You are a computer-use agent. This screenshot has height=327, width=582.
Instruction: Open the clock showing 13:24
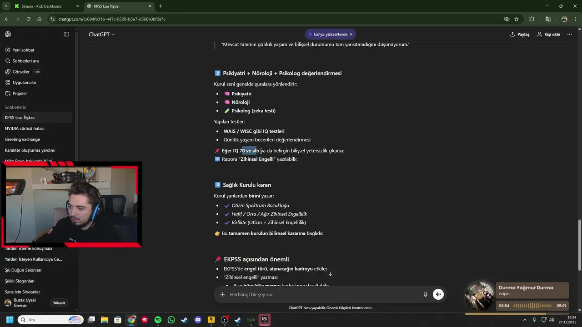click(568, 320)
